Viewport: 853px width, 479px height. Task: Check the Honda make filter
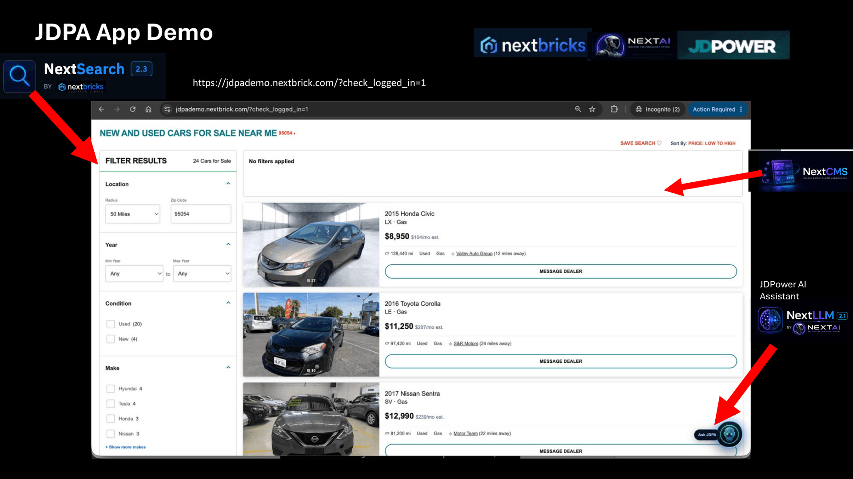tap(111, 419)
